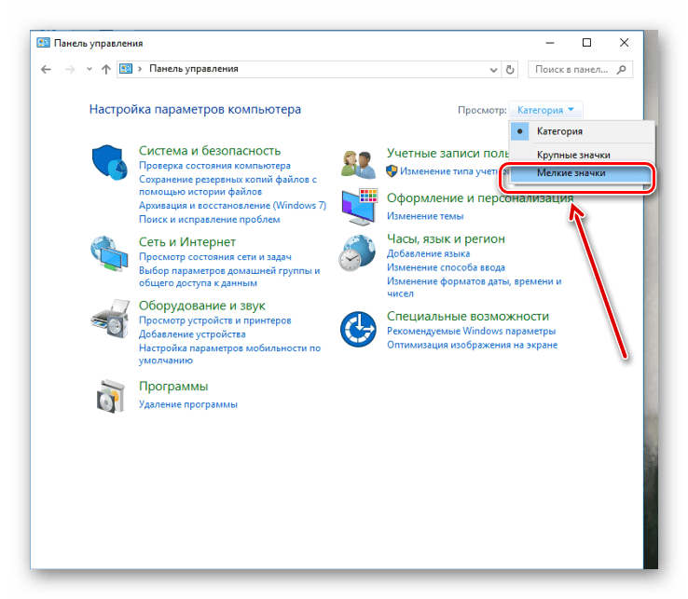Viewport: 688px width, 599px height.
Task: Open Проверка состояния компьютера link
Action: [214, 166]
